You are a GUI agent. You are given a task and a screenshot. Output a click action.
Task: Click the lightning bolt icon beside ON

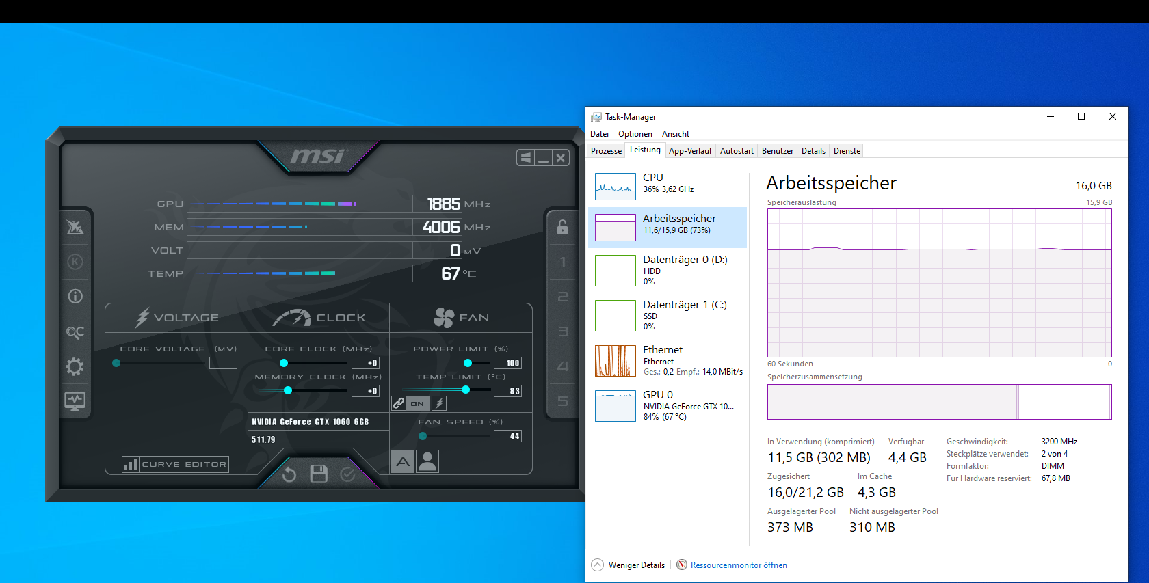tap(440, 403)
